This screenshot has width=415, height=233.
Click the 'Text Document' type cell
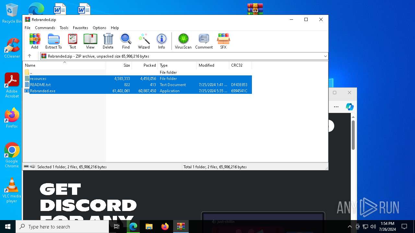point(173,85)
